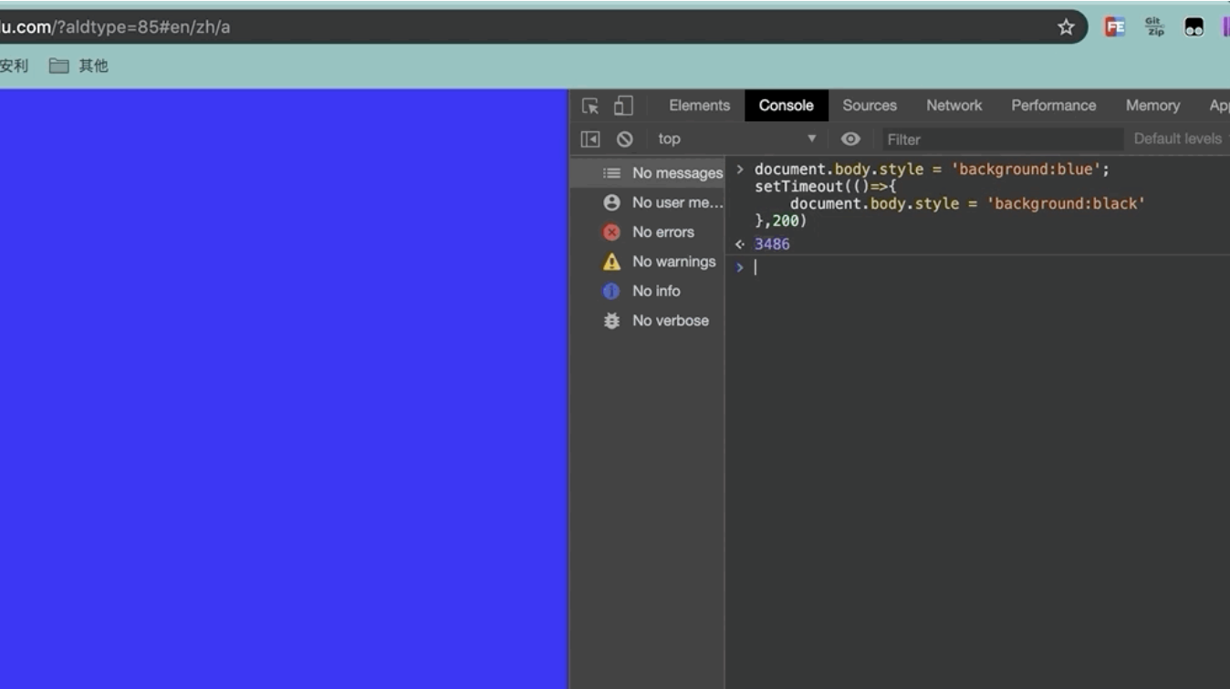The image size is (1230, 689).
Task: Open the GitZip extension icon
Action: 1155,27
